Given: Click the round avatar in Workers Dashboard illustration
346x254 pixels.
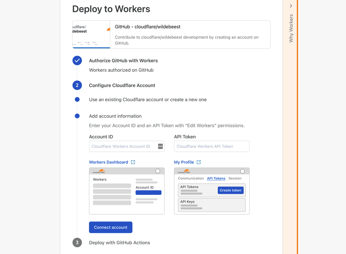Looking at the screenshot, I should (158, 171).
